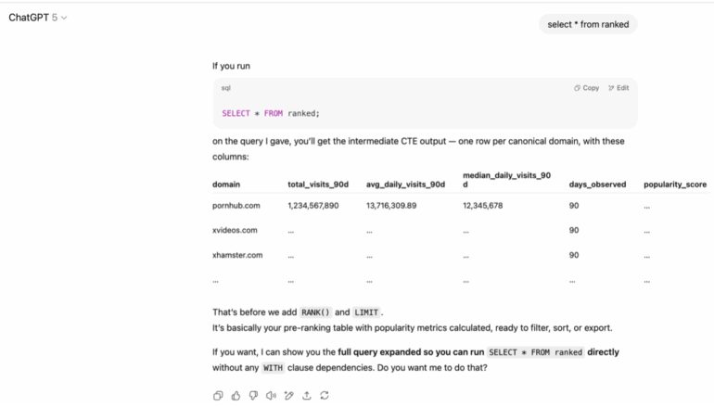Copy the assistant response to clipboard
Image resolution: width=714 pixels, height=407 pixels.
[x=218, y=396]
